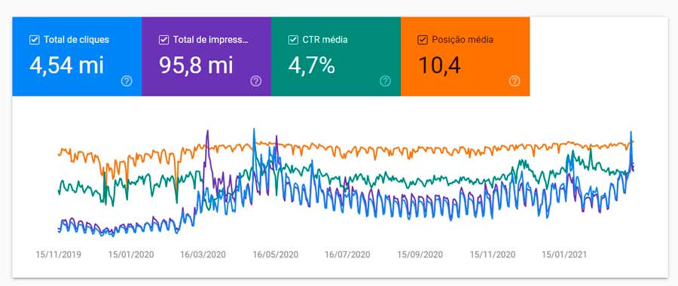Click the CTR média label
Image resolution: width=678 pixels, height=286 pixels.
325,40
